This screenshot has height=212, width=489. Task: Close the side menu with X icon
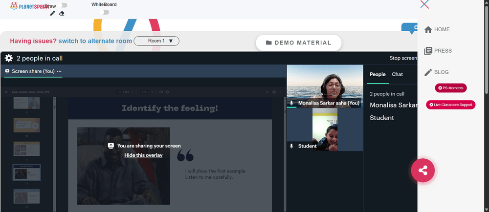[x=424, y=4]
